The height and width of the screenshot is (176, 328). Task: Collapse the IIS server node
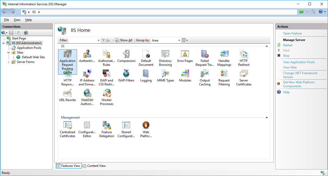pyautogui.click(x=4, y=43)
